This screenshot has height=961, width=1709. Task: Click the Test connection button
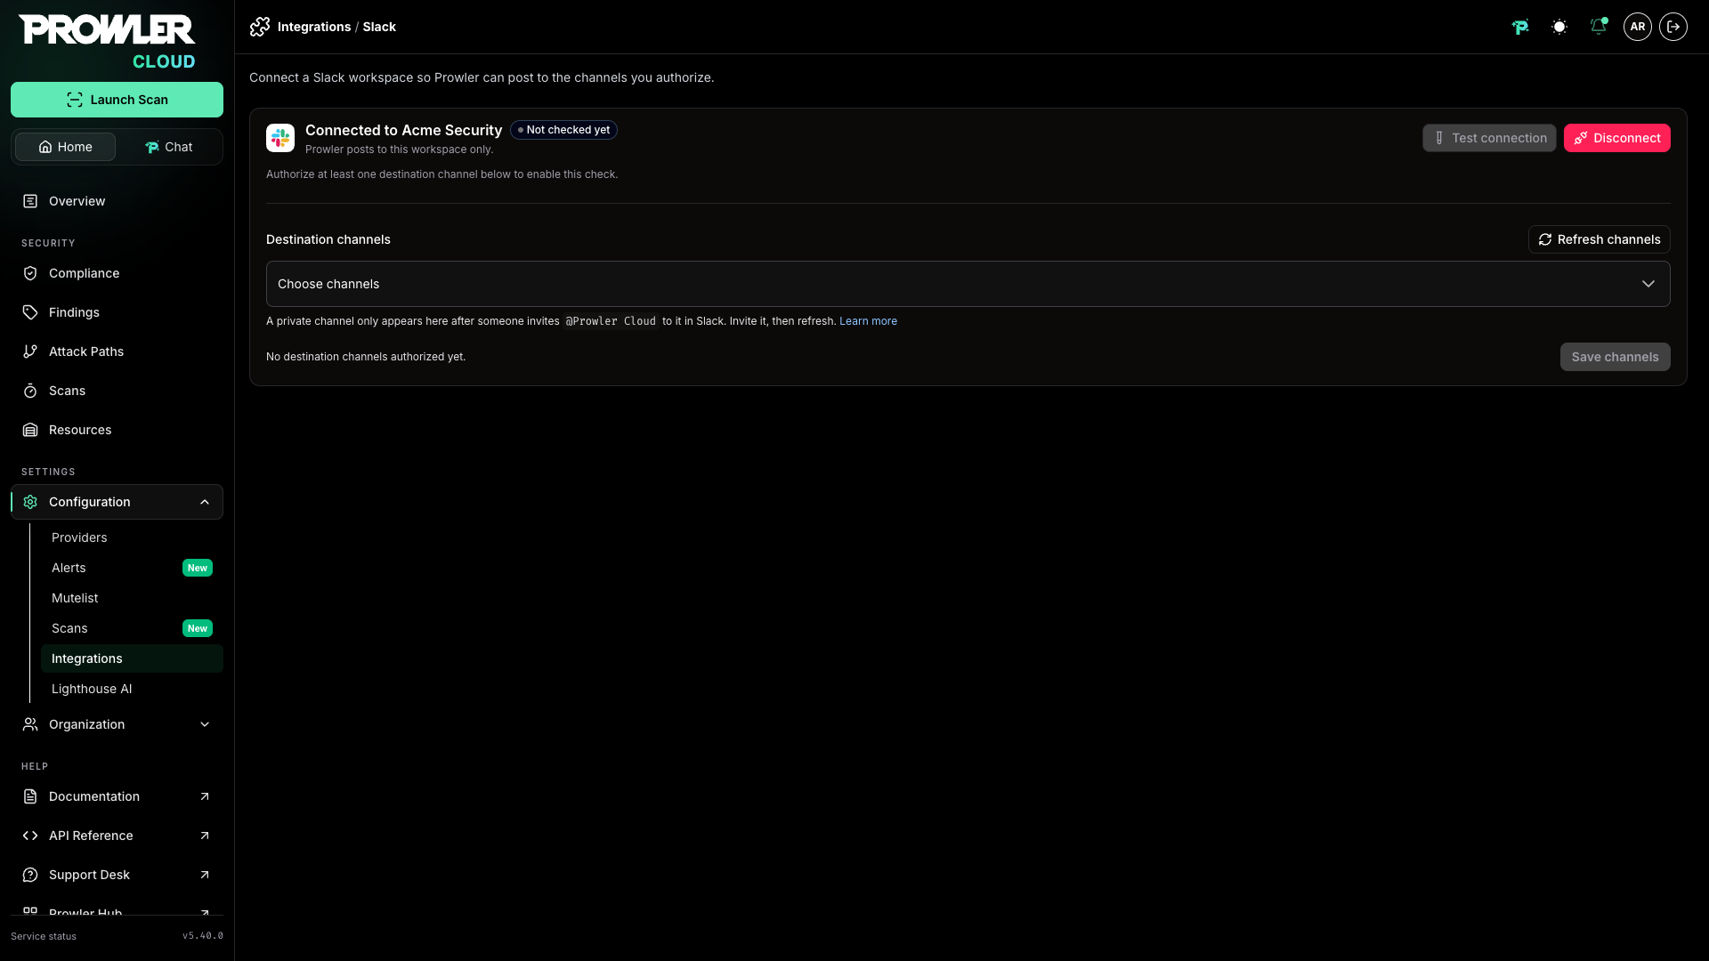tap(1489, 138)
